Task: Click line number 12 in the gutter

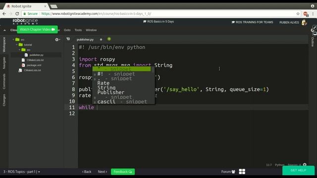Action: [72, 113]
